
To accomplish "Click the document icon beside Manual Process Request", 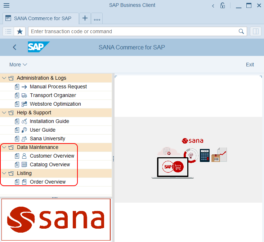I will point(17,87).
